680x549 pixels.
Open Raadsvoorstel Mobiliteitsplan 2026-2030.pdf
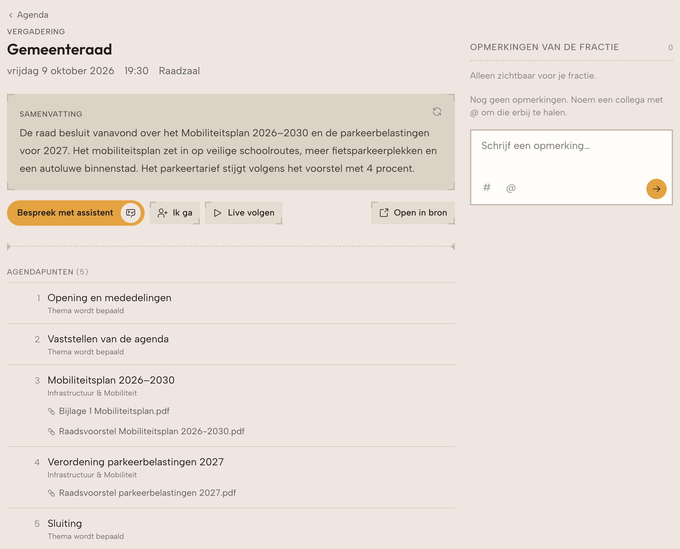click(152, 431)
